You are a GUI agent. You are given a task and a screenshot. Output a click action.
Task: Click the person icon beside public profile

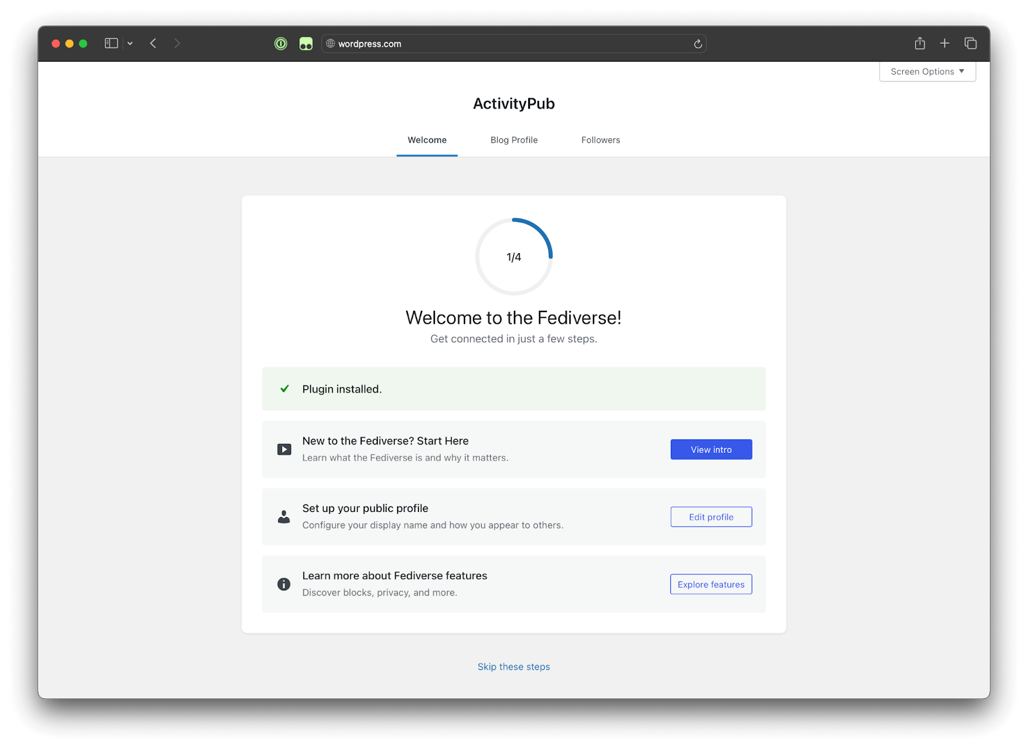pyautogui.click(x=283, y=516)
